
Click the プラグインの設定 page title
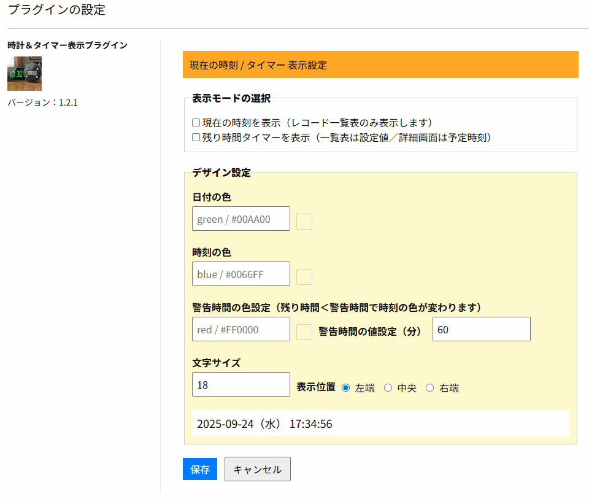coord(56,10)
